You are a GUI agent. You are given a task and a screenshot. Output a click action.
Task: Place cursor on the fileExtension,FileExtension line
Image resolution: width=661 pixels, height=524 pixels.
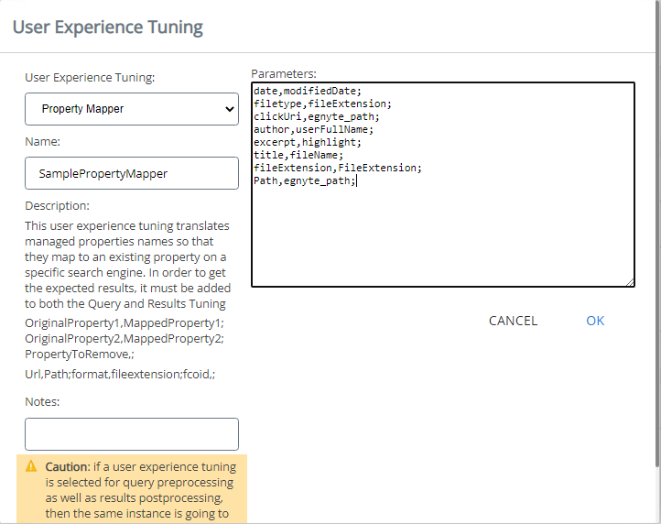pos(337,169)
